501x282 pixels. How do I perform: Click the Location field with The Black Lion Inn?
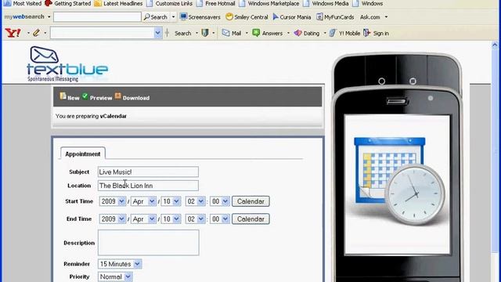[148, 186]
